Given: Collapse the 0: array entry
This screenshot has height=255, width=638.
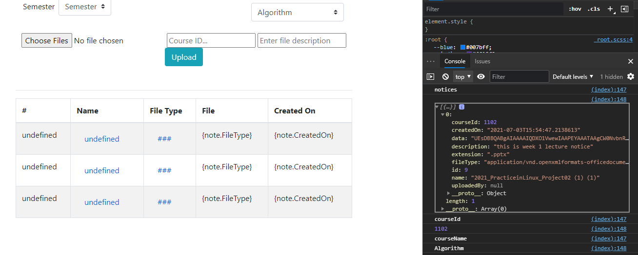Looking at the screenshot, I should 443,114.
